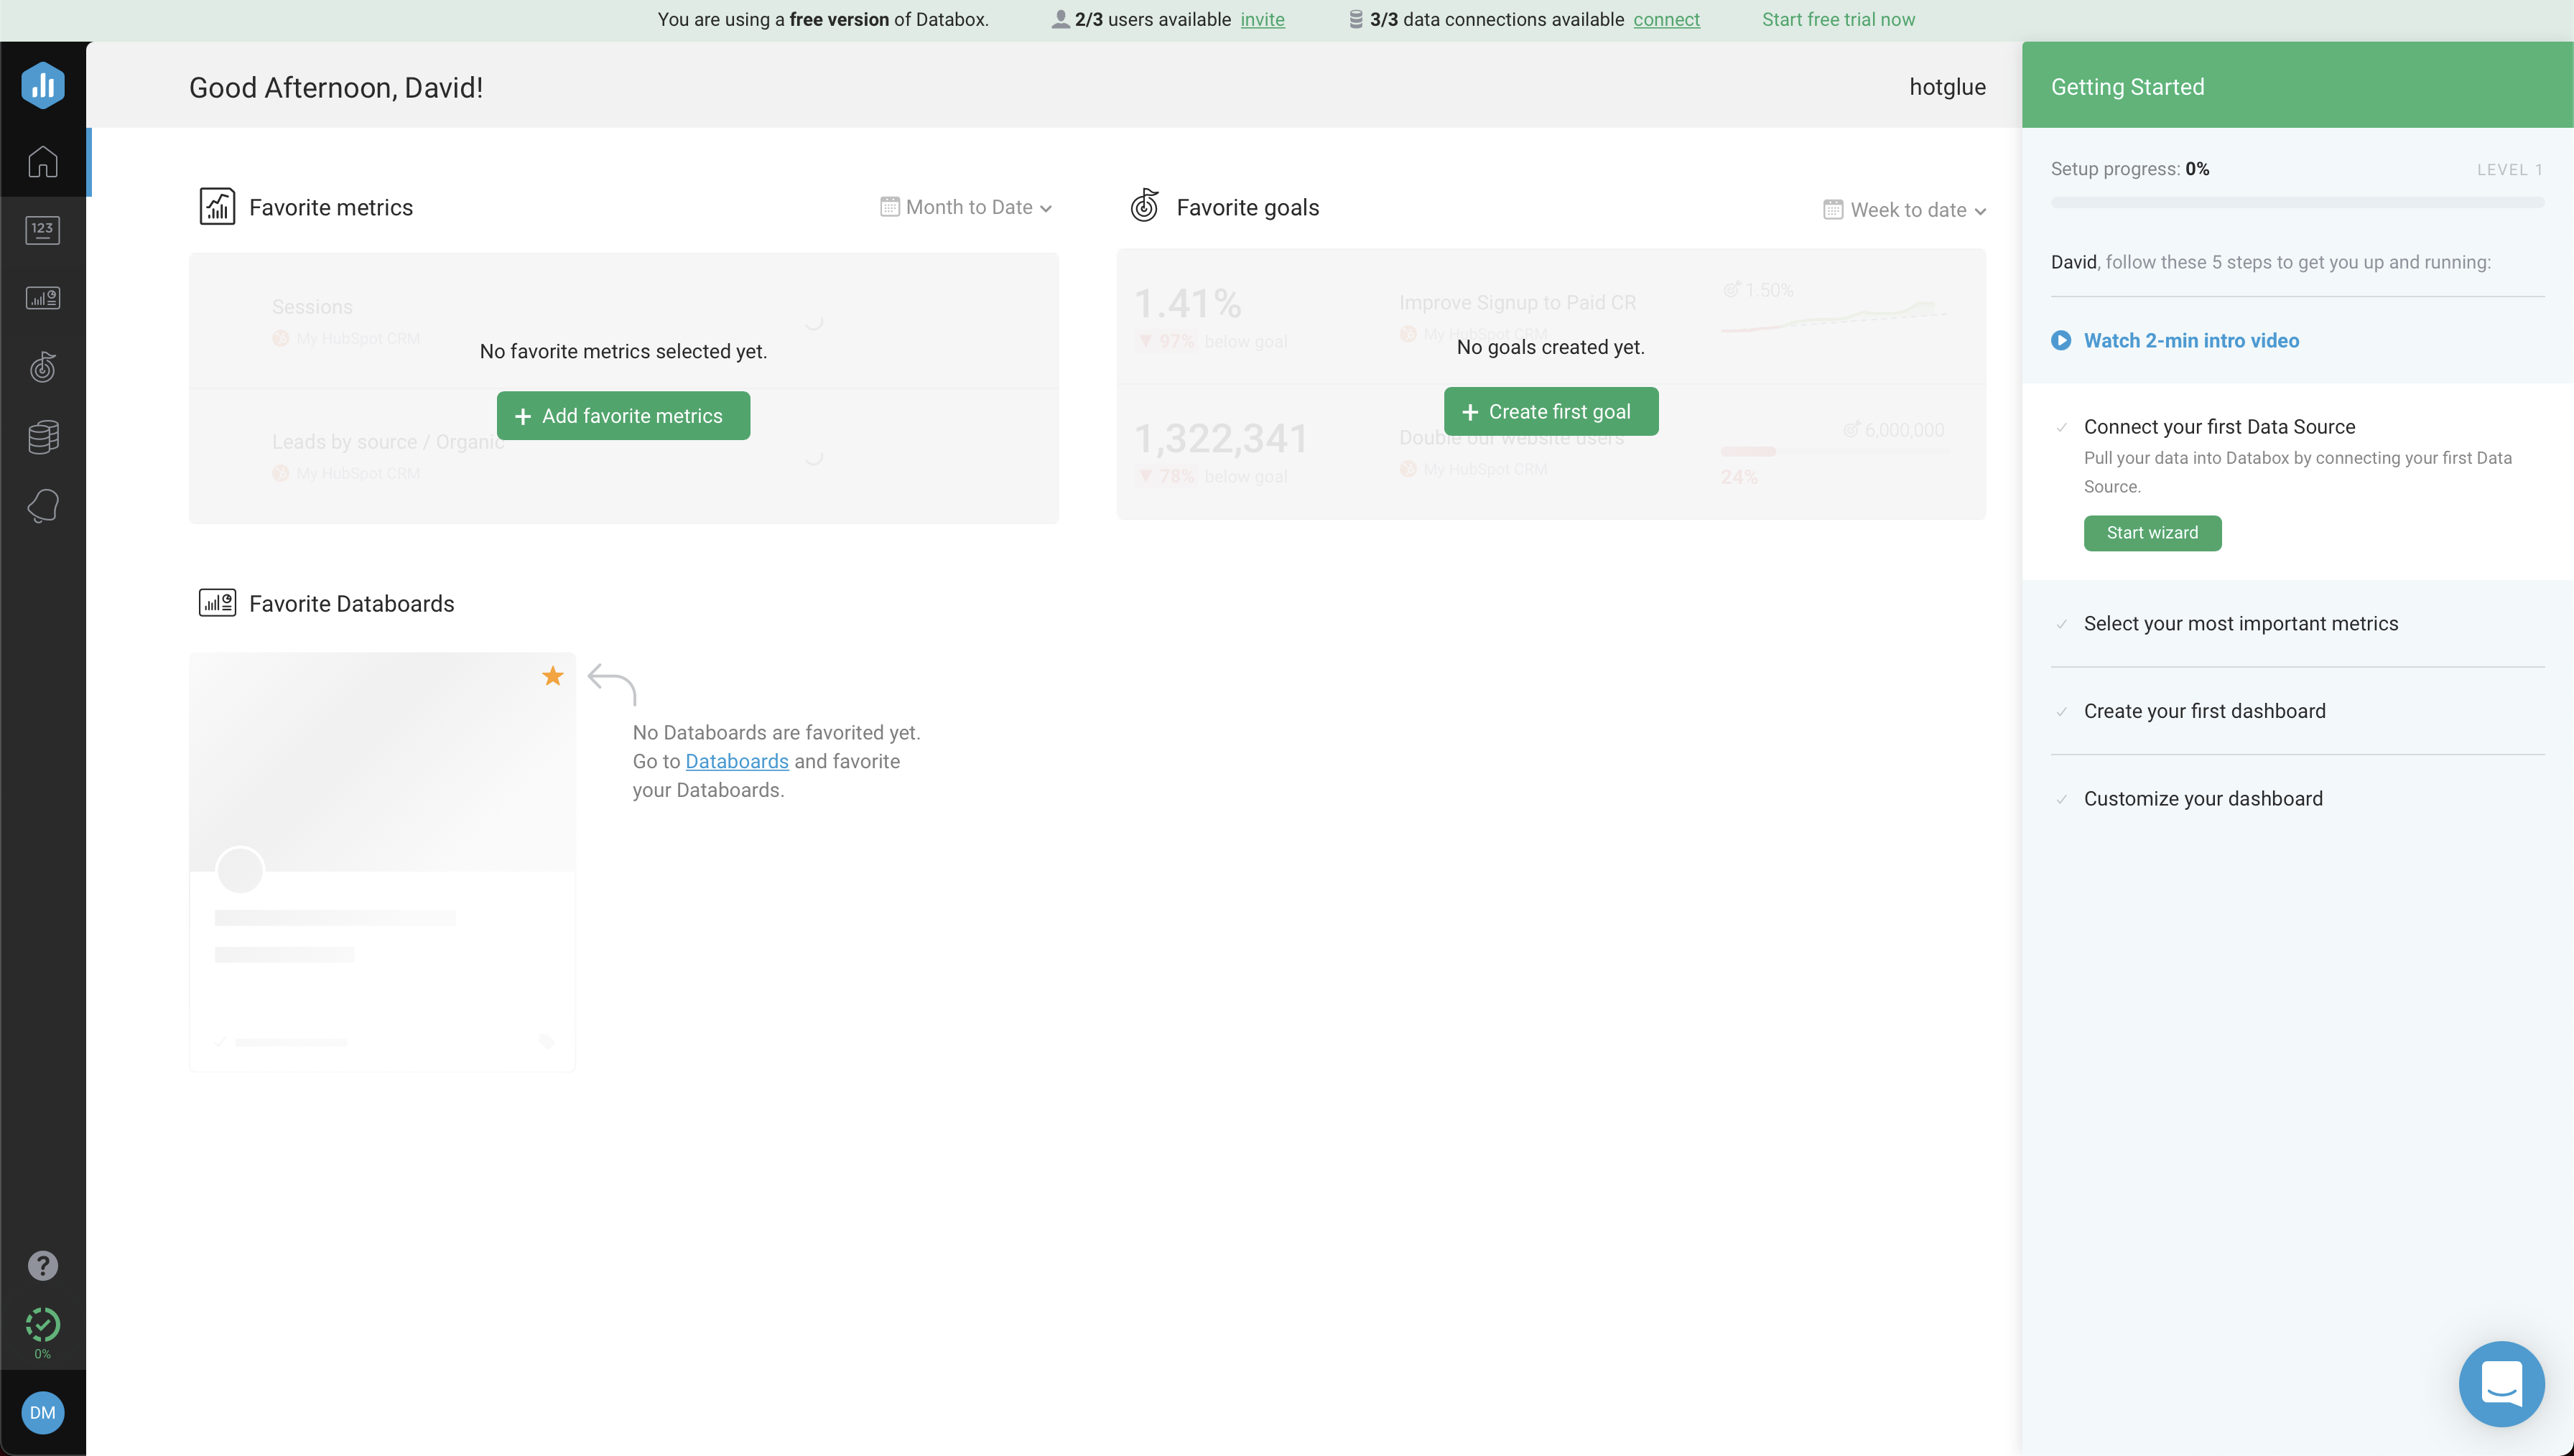The image size is (2574, 1456).
Task: Click calendar icon next to Week to date
Action: point(1833,209)
